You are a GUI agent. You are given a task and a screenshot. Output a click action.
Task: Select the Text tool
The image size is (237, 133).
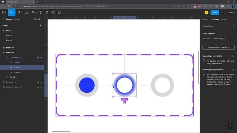point(41,13)
